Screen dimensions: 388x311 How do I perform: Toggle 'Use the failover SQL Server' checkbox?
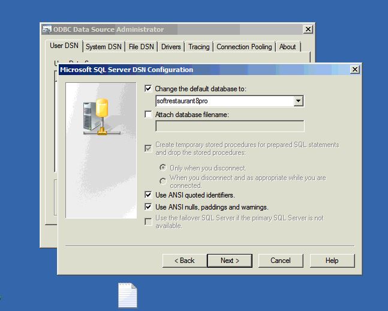pyautogui.click(x=148, y=222)
